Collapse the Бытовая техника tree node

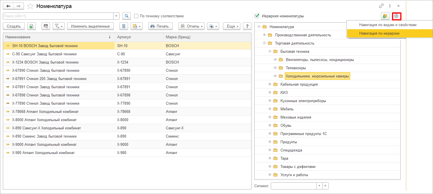point(270,51)
